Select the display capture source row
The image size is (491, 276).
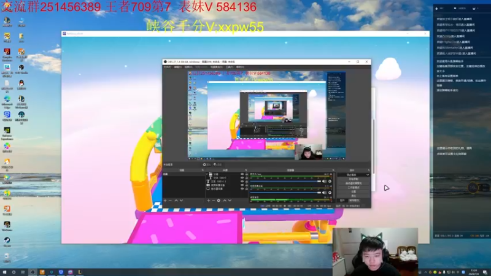coord(227,189)
